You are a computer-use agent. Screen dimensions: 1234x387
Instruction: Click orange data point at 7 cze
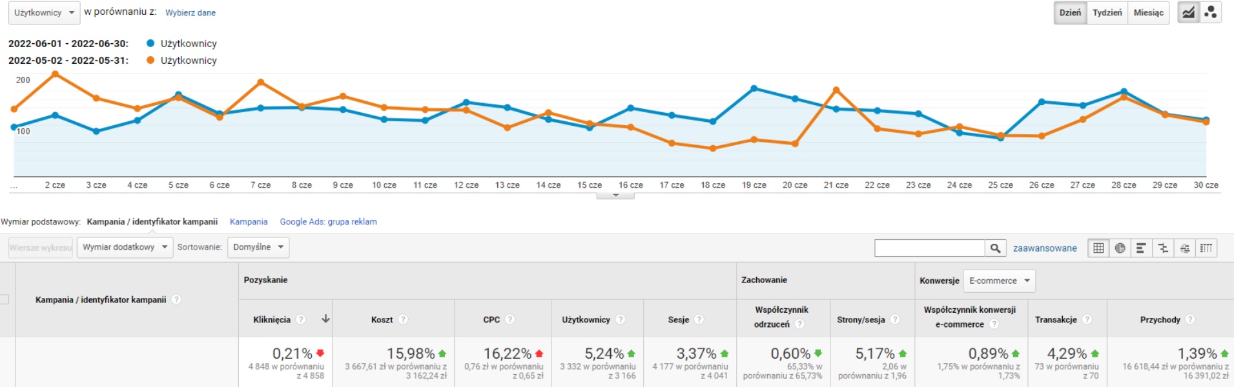click(x=260, y=82)
